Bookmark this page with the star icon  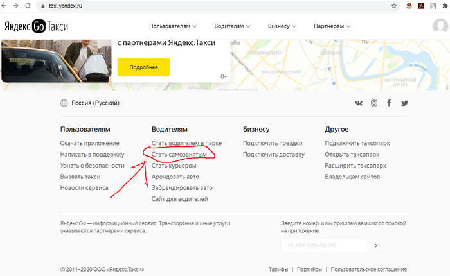coord(393,5)
